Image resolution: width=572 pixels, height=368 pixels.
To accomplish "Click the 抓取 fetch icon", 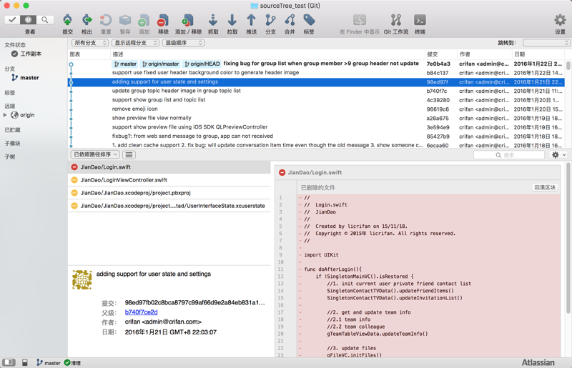I will click(212, 21).
